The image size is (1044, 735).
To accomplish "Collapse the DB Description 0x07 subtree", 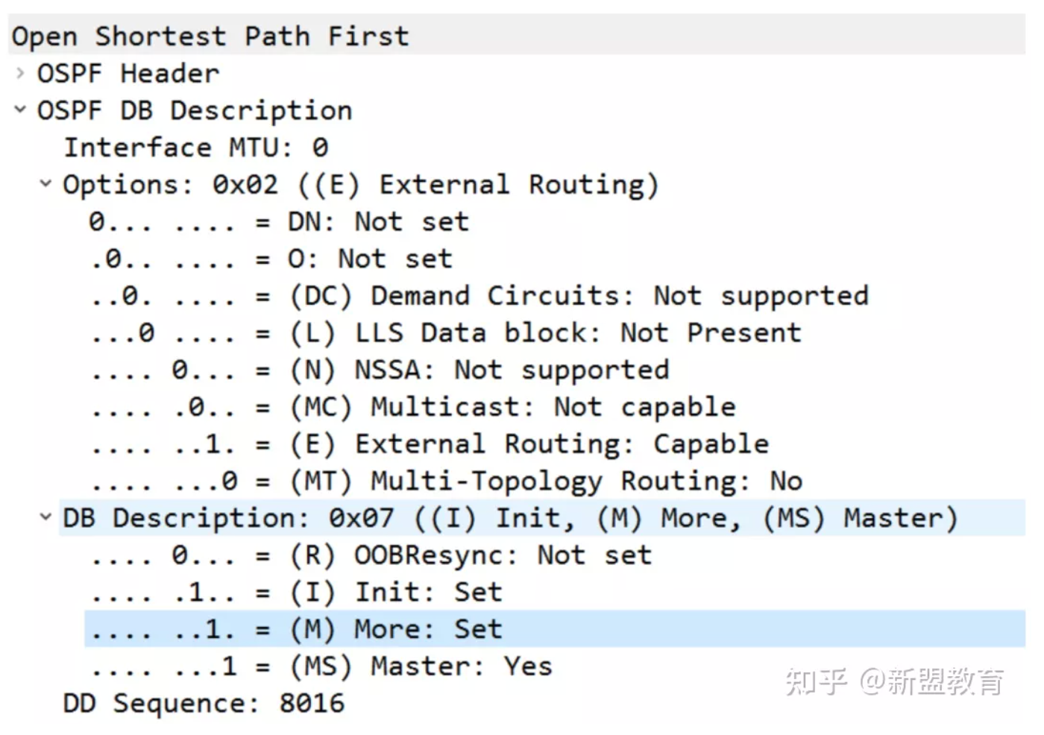I will coord(45,517).
